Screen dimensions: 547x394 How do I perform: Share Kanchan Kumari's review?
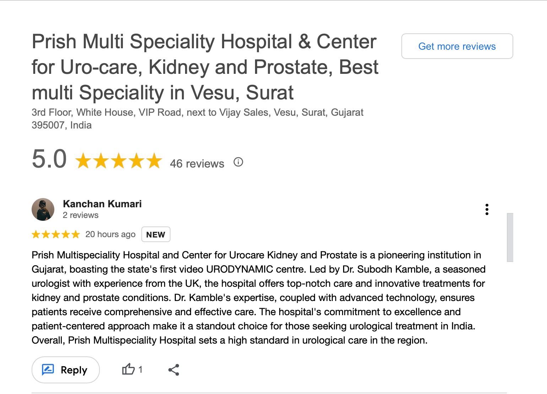coord(174,370)
